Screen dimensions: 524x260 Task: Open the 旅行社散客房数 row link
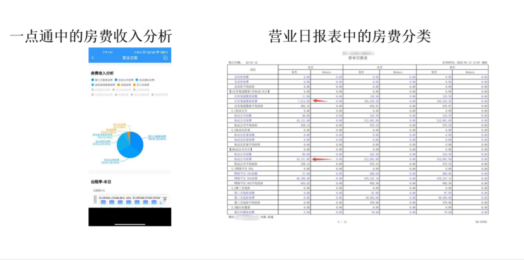[x=244, y=212]
